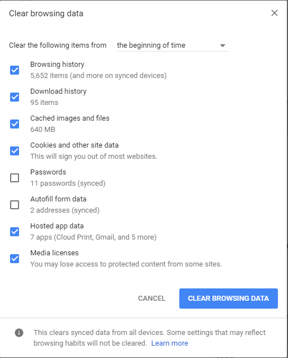Click the CLEAR BROWSING DATA button
Viewport: 288px width, 358px height.
coord(229,299)
